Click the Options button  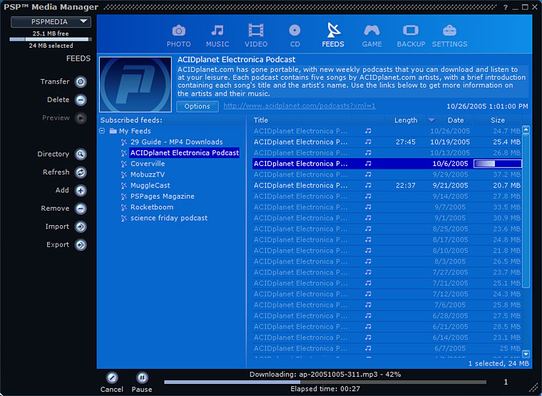(198, 106)
